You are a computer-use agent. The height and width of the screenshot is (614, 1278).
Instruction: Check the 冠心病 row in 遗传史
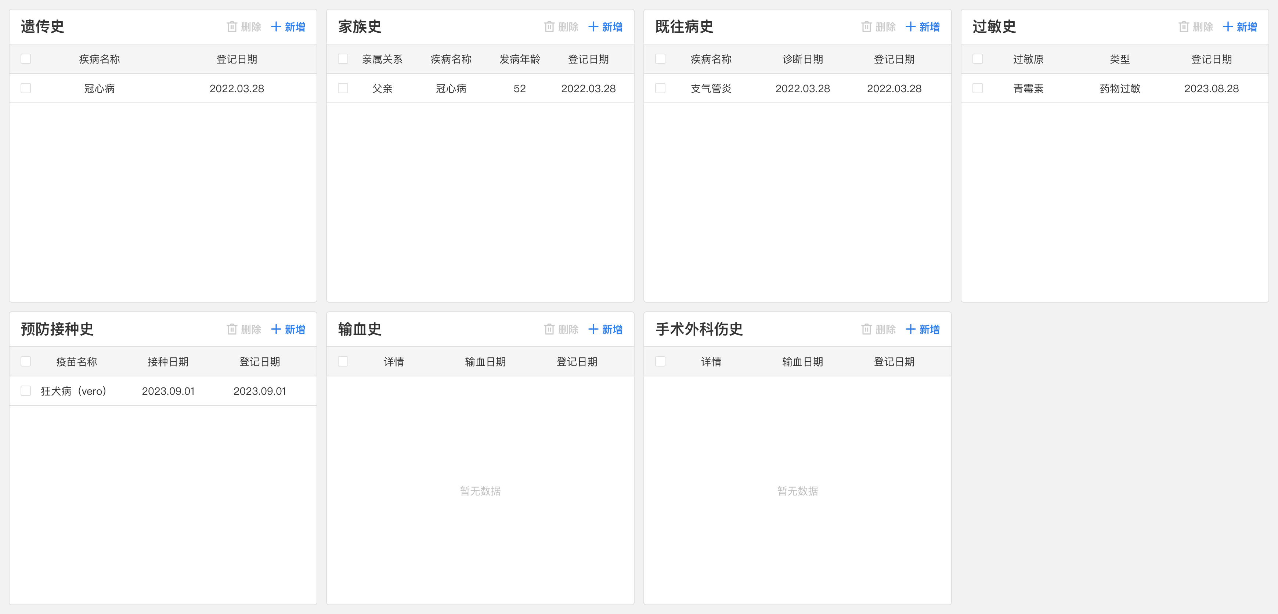click(25, 88)
